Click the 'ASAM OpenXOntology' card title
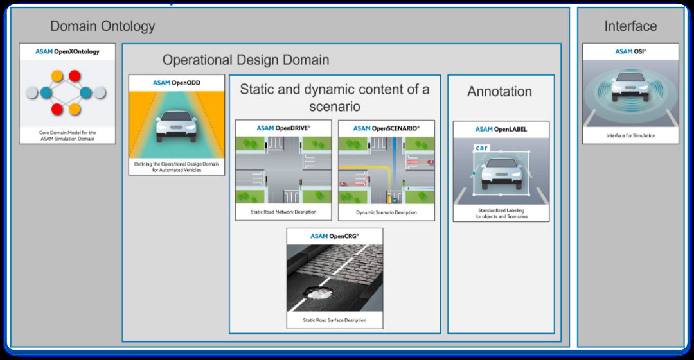This screenshot has width=694, height=360. pos(67,52)
